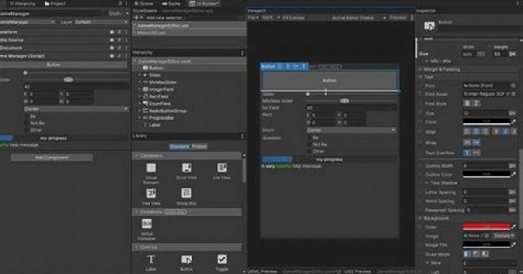Click the Fit Canvas button

pos(293,17)
